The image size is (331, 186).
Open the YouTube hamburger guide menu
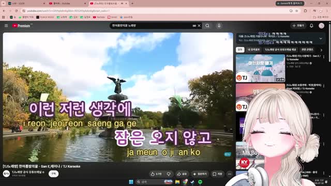tap(6, 26)
